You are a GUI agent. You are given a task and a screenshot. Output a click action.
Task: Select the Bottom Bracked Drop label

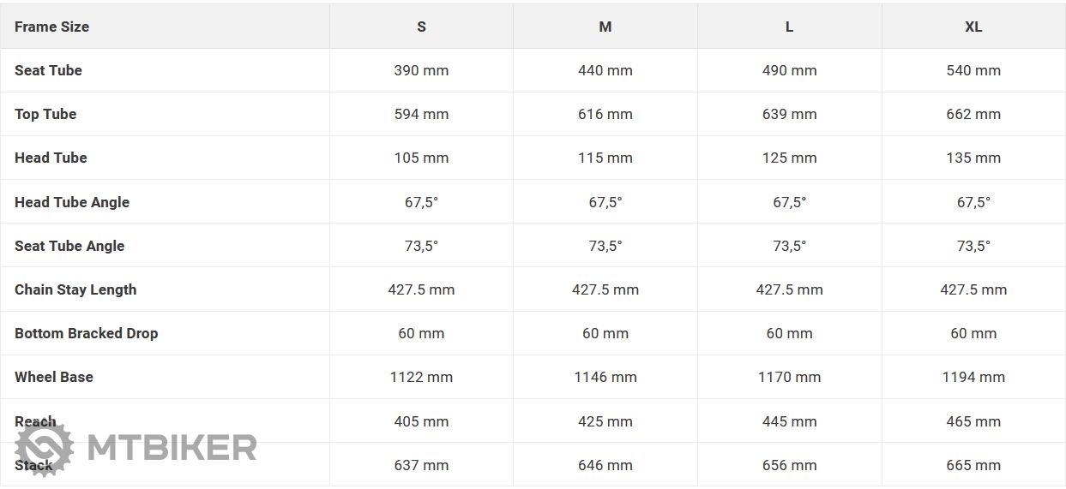87,333
